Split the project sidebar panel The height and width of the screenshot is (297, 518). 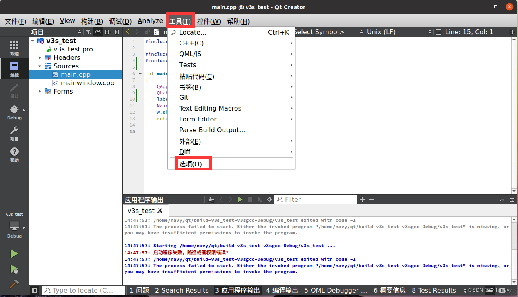click(x=108, y=32)
